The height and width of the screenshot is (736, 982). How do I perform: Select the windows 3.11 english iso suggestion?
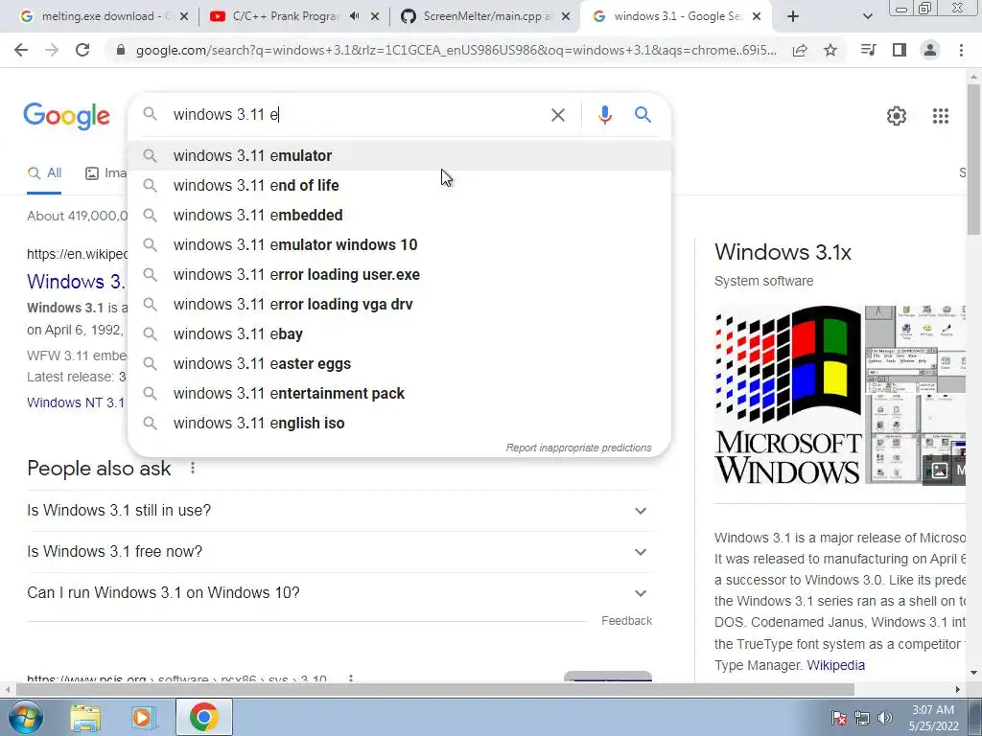coord(399,423)
